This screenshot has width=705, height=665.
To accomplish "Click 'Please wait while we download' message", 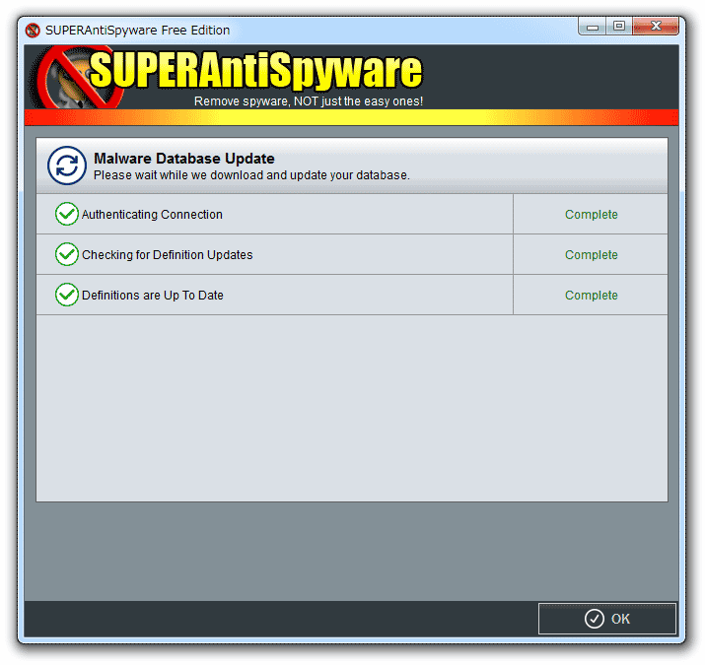I will click(251, 175).
